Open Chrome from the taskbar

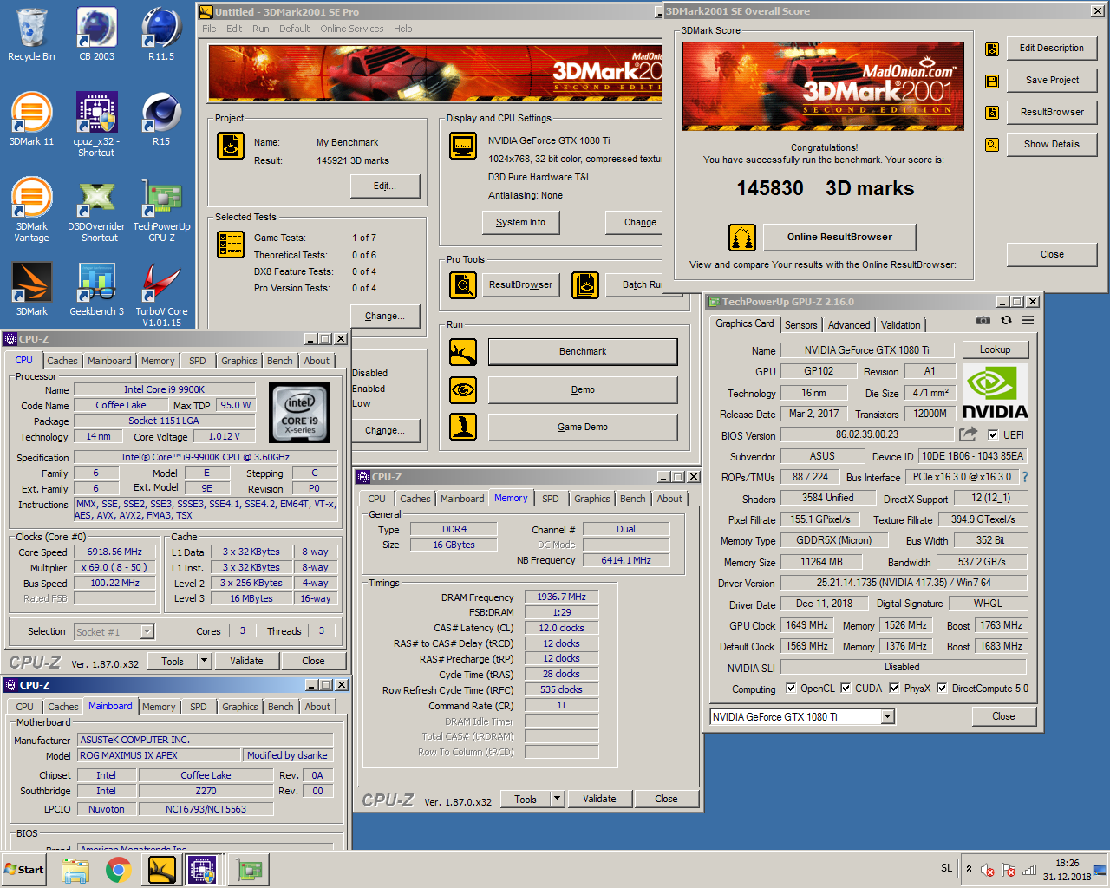[x=119, y=870]
